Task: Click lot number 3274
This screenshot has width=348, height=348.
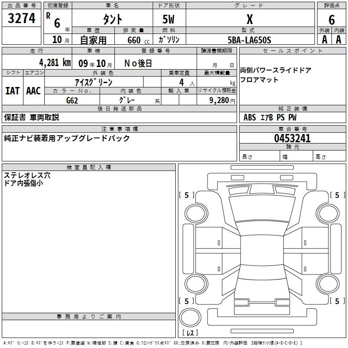Action: [x=21, y=18]
